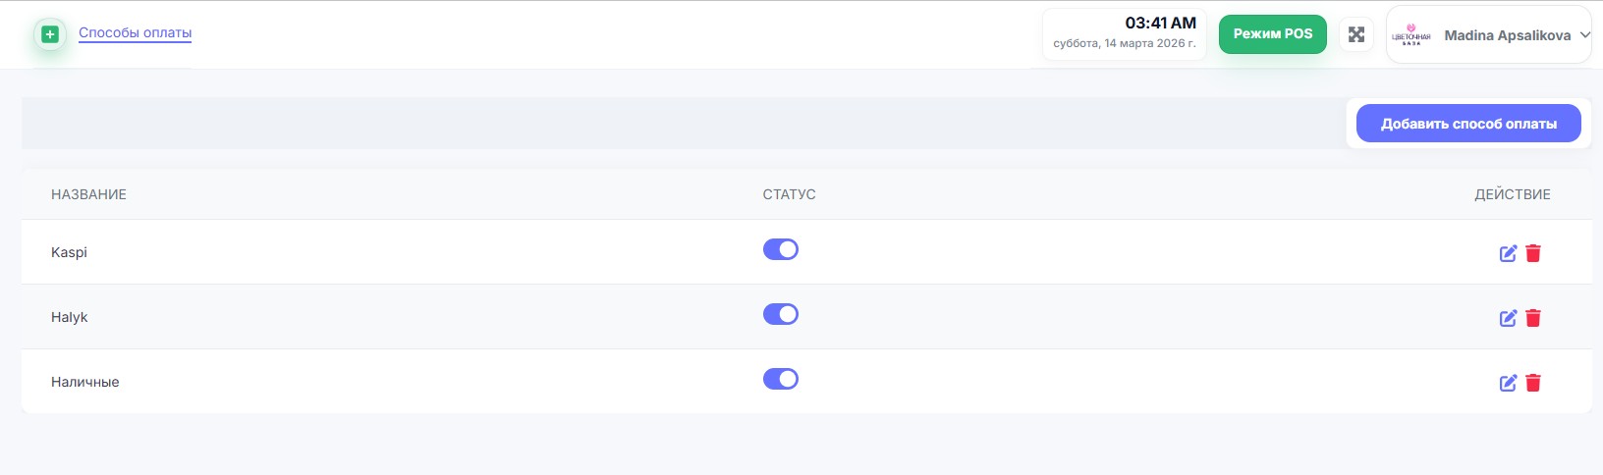This screenshot has width=1603, height=475.
Task: Switch to Режим POS
Action: point(1273,34)
